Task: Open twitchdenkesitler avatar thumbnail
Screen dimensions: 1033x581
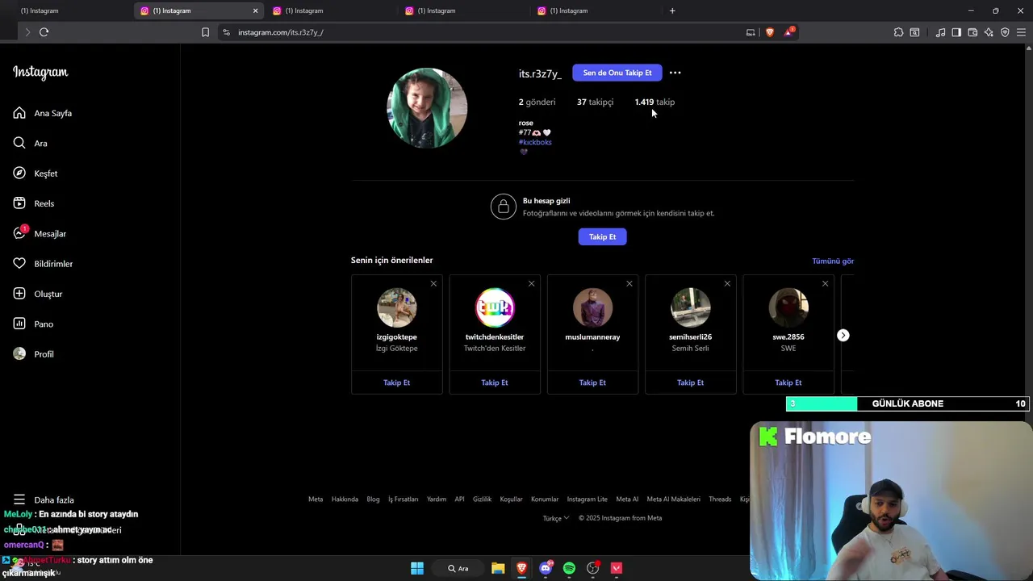Action: 495,307
